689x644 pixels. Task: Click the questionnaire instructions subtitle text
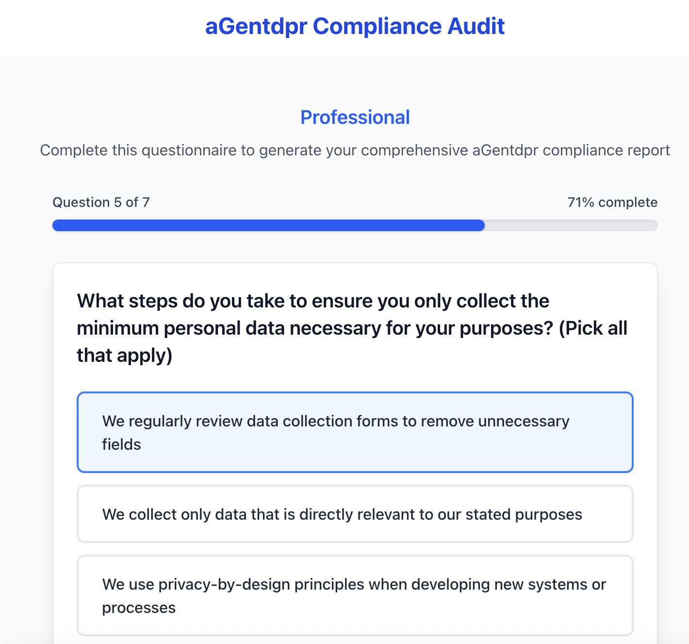click(x=355, y=150)
